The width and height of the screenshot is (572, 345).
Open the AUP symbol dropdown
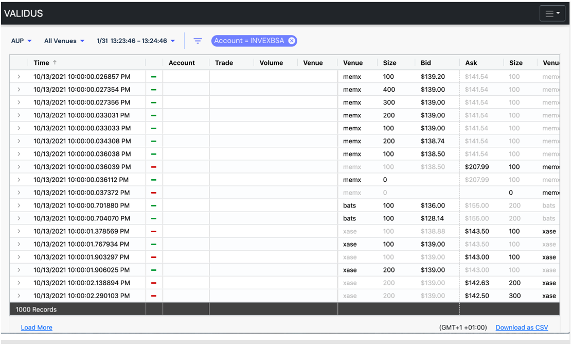pos(21,41)
